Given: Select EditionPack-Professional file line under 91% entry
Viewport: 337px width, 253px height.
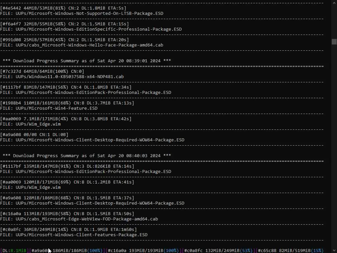Looking at the screenshot, I should point(86,172).
